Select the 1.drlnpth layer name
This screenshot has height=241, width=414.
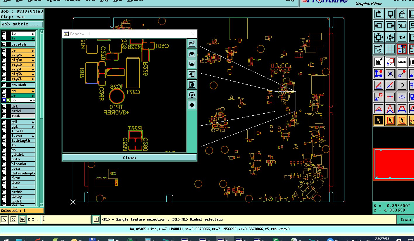pos(23,141)
